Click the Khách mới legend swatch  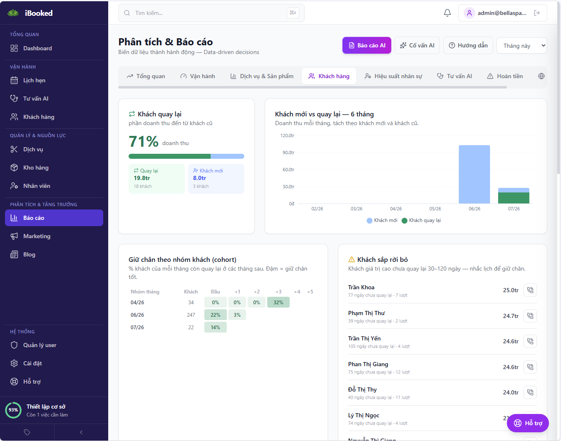click(x=370, y=221)
